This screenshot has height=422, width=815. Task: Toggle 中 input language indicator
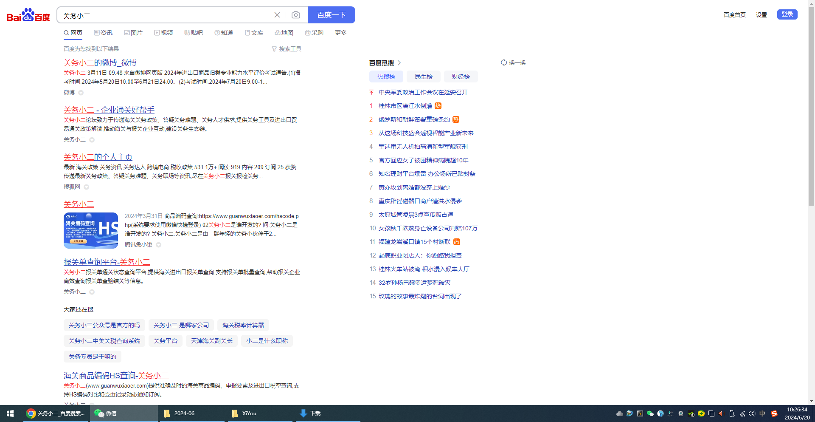(x=762, y=414)
